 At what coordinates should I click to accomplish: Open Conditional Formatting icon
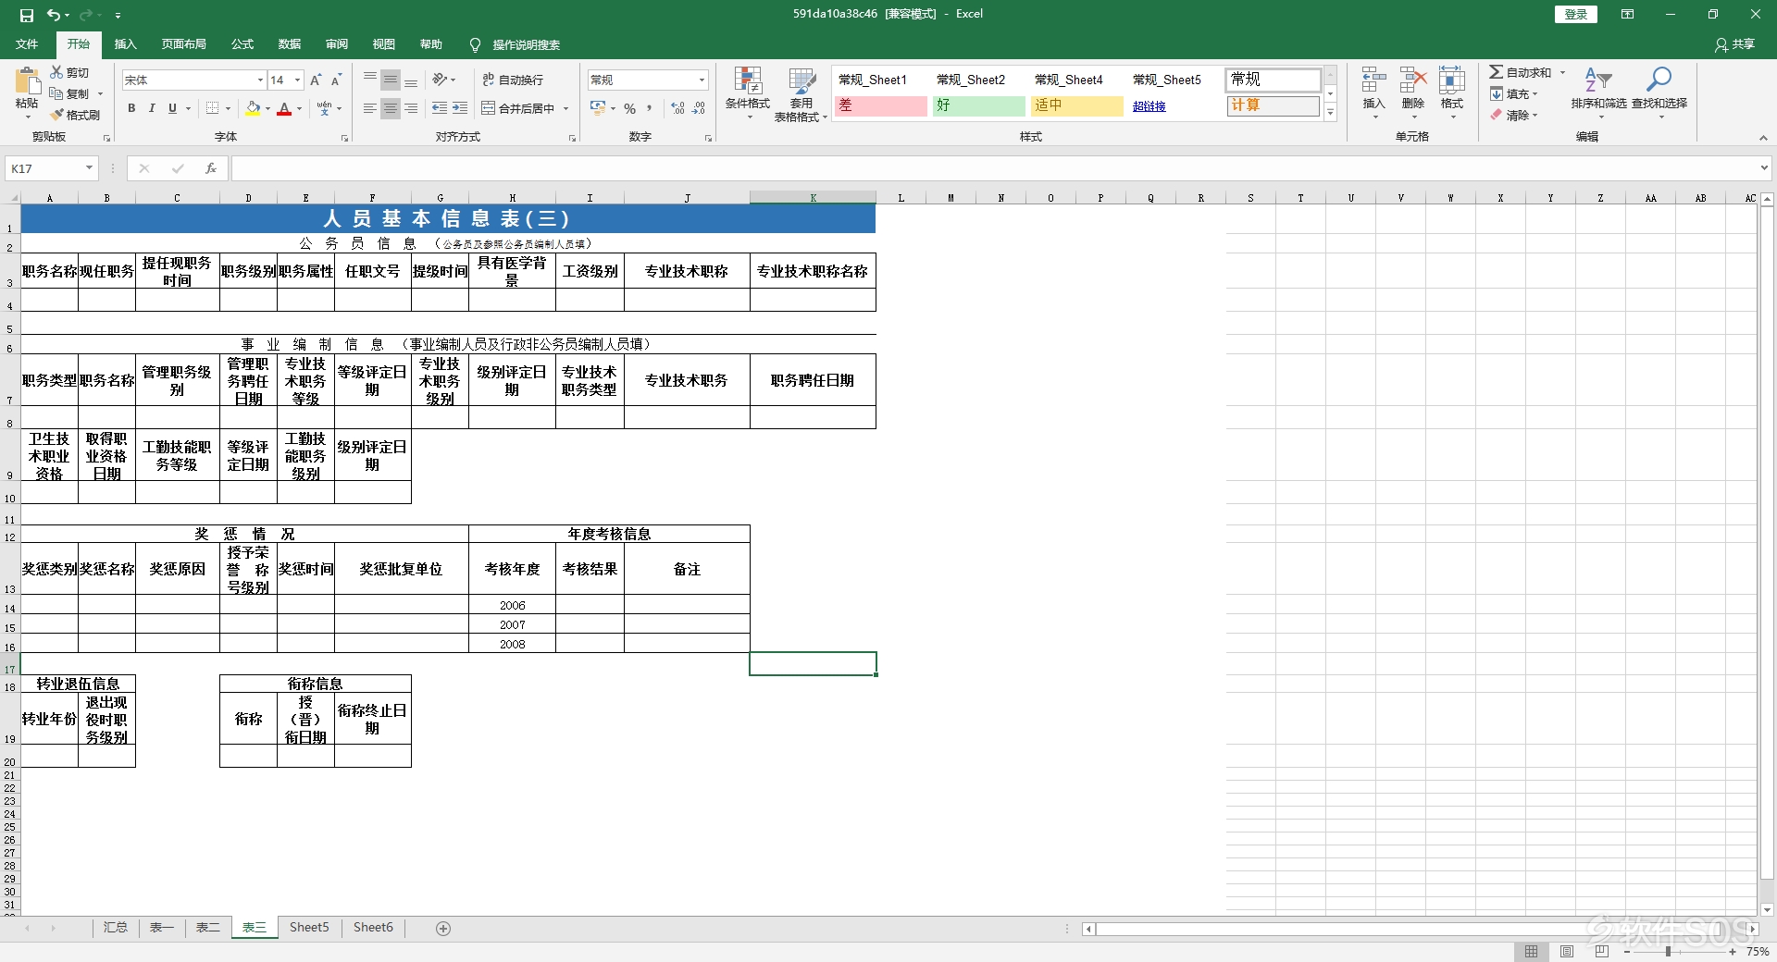coord(748,81)
